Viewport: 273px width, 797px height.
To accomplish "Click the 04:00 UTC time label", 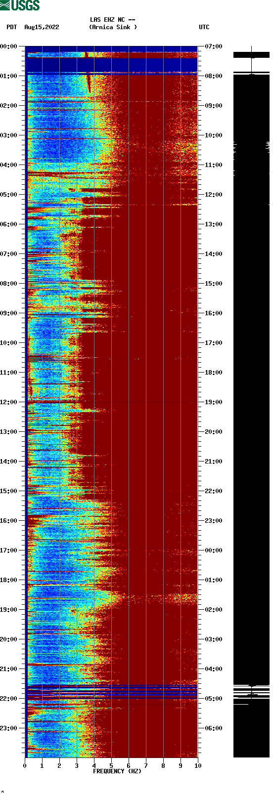I will (x=214, y=669).
